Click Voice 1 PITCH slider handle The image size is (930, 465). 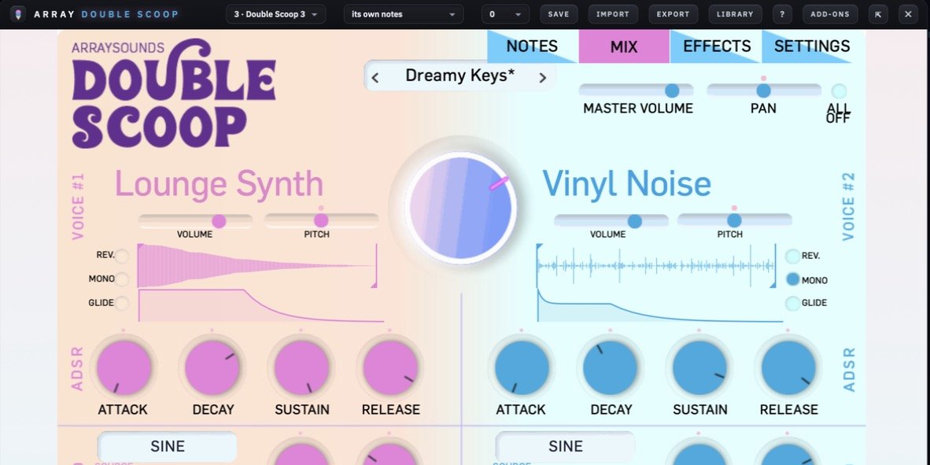322,221
